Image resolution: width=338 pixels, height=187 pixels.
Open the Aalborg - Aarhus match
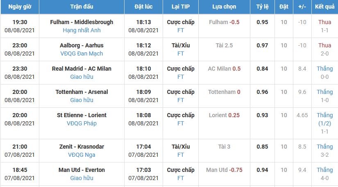82,45
